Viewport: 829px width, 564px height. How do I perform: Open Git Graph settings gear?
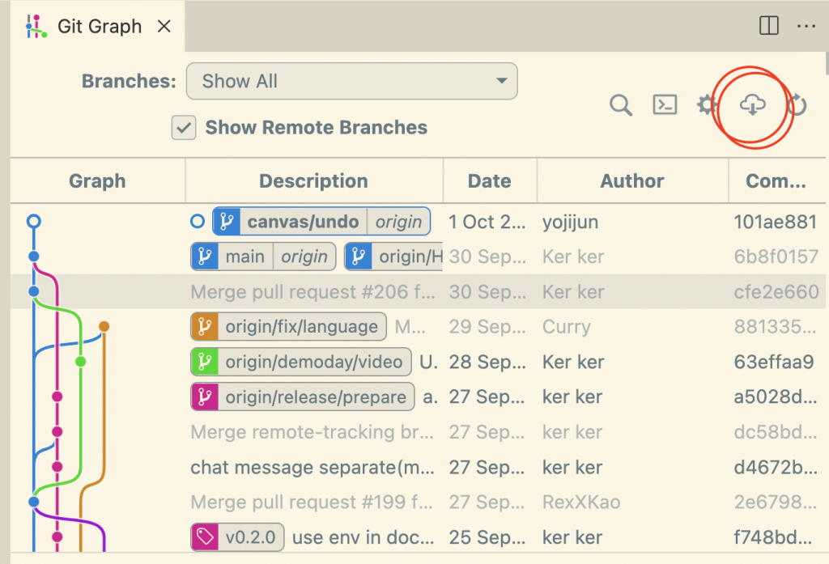click(x=707, y=105)
